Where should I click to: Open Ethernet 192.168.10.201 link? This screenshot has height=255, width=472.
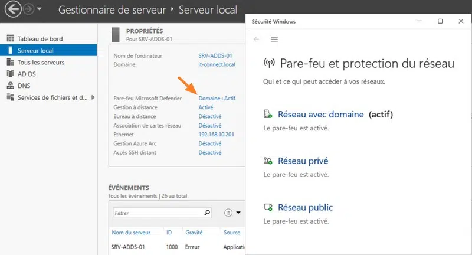coord(216,134)
